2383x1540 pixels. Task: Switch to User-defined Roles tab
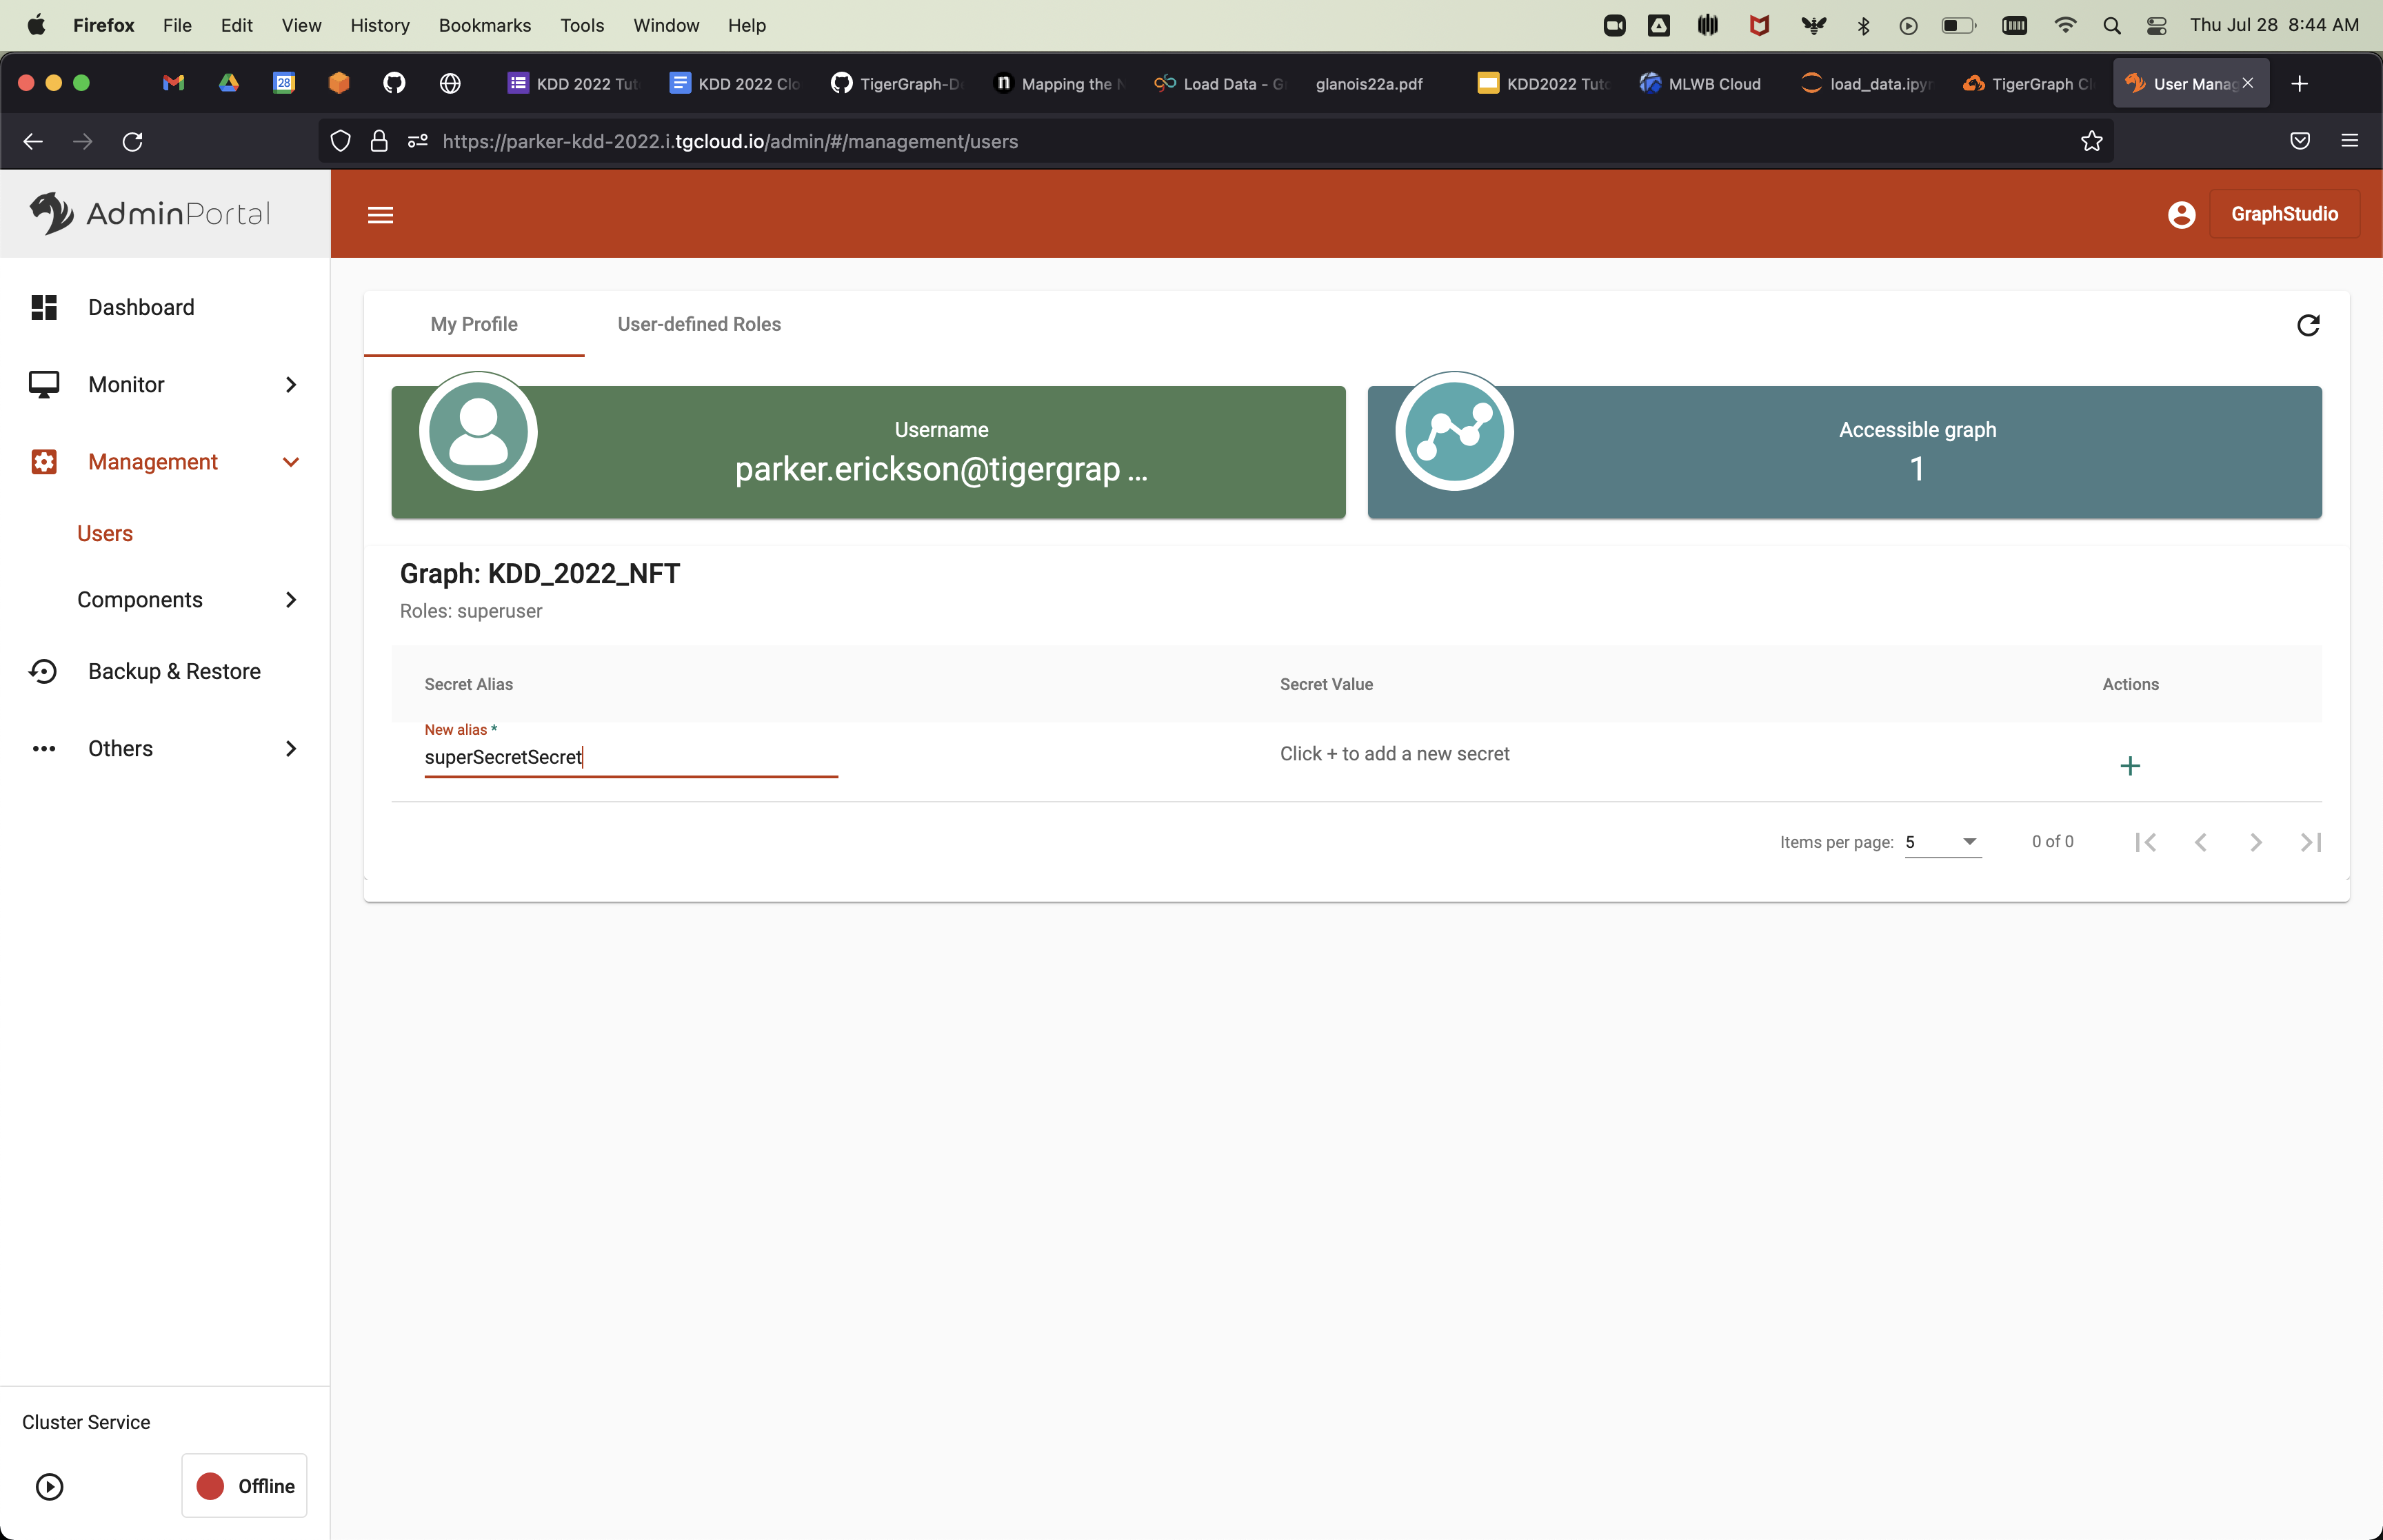(699, 324)
